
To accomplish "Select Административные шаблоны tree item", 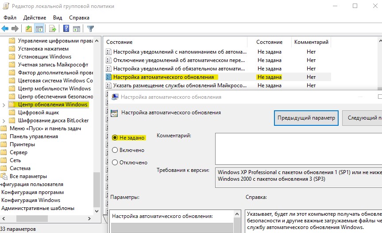I will [x=38, y=208].
